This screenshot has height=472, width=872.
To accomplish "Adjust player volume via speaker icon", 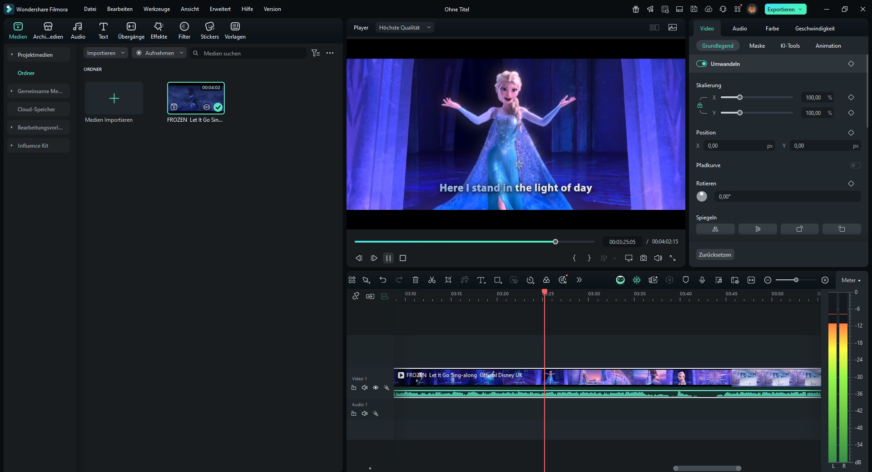I will click(658, 258).
